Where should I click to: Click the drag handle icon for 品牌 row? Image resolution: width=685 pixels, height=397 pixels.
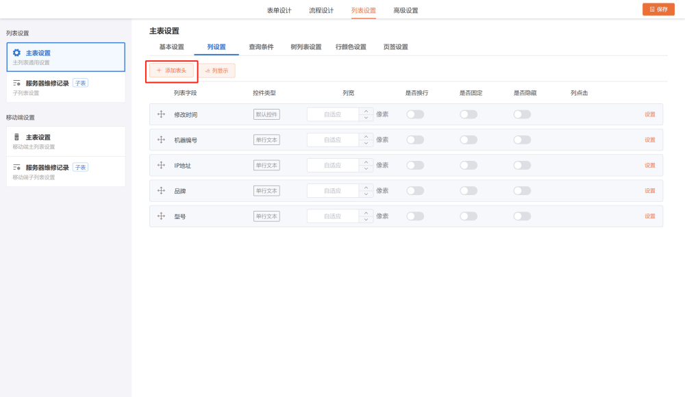(162, 191)
